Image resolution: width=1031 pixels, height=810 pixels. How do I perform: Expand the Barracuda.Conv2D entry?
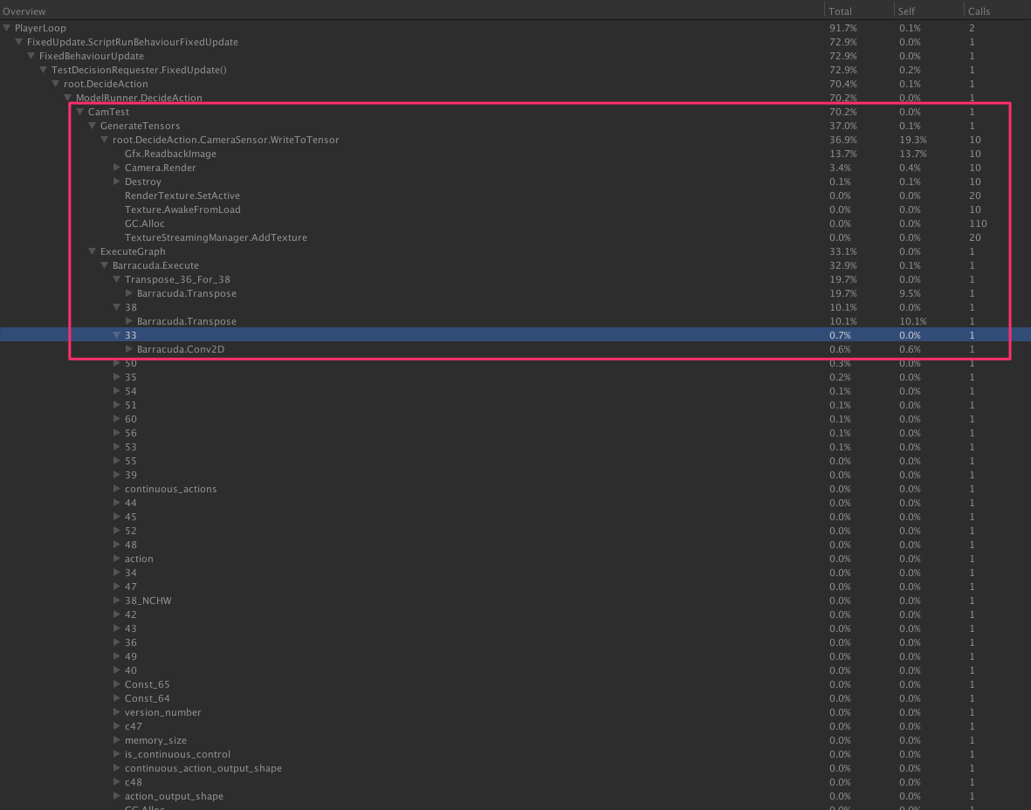point(129,349)
